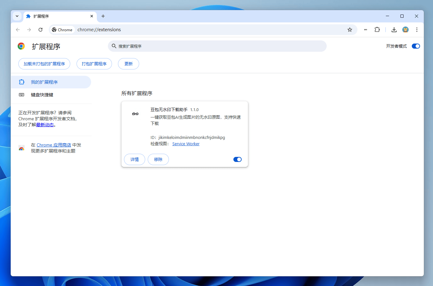The image size is (433, 286).
Task: View downloads from the toolbar icon
Action: coord(394,29)
